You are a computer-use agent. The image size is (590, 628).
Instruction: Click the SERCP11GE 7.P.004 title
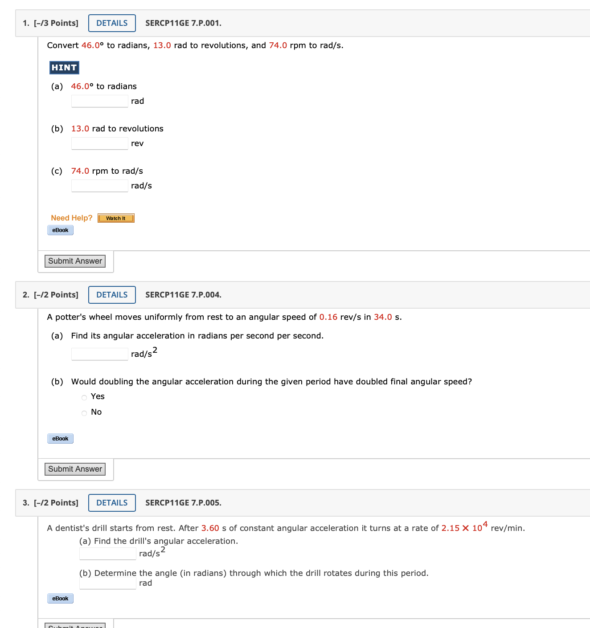click(x=183, y=295)
